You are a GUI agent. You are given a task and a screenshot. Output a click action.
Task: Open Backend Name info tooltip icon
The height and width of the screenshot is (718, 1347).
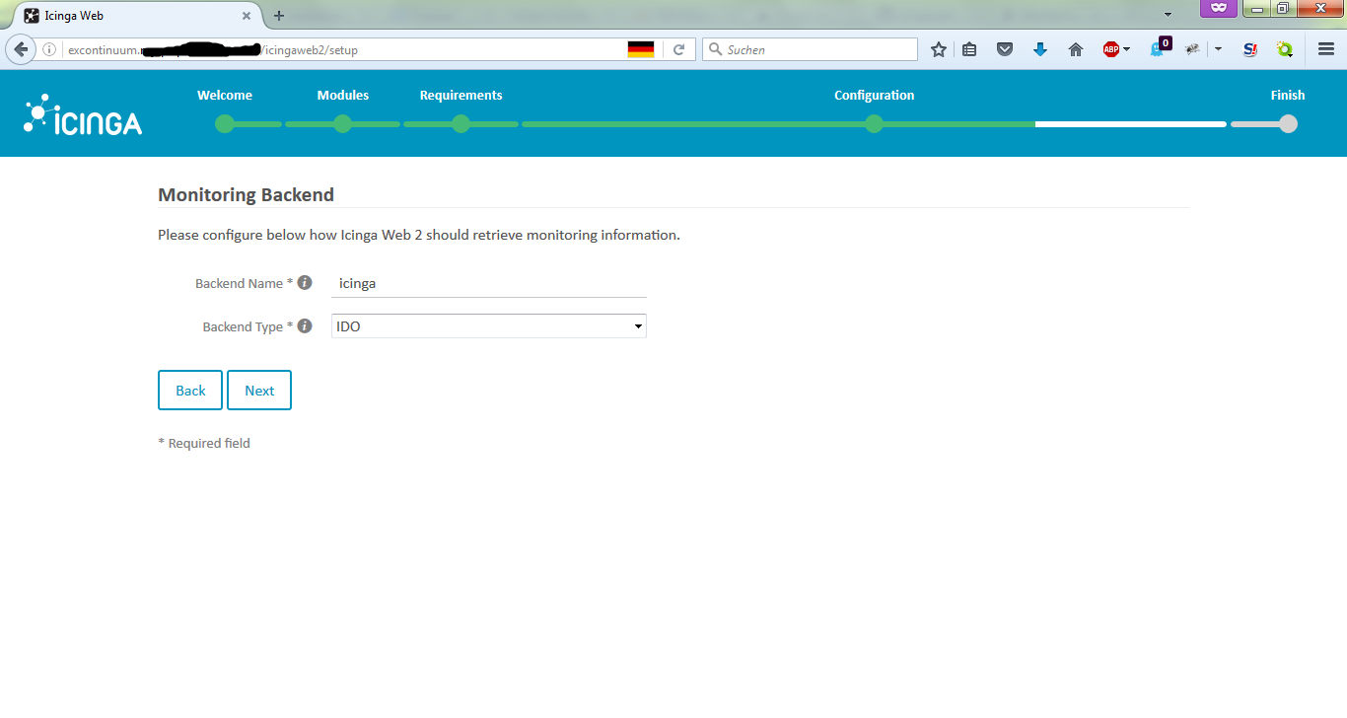[305, 282]
